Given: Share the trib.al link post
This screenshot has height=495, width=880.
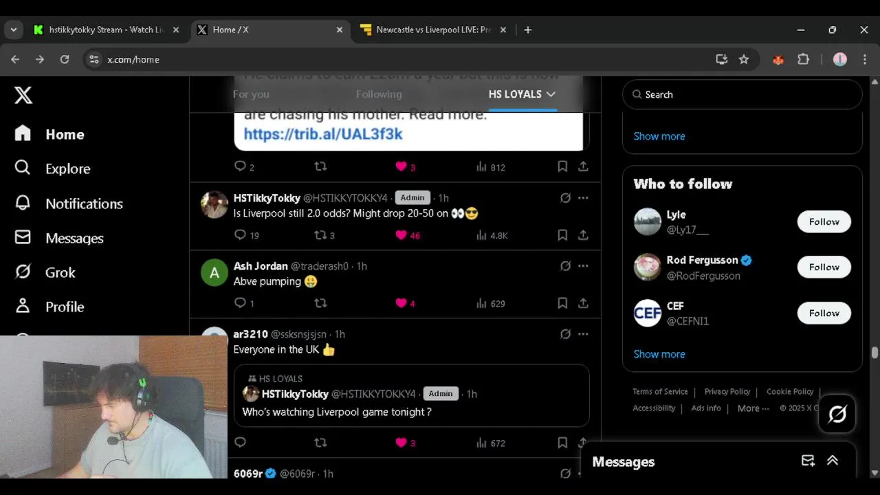Looking at the screenshot, I should point(583,166).
